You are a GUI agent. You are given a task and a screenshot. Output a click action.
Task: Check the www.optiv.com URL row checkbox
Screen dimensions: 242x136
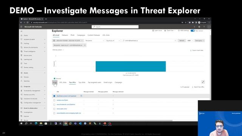[54, 109]
